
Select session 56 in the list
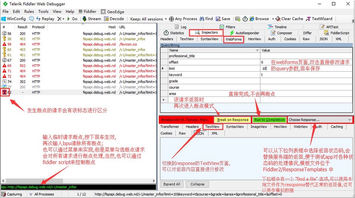[78, 34]
